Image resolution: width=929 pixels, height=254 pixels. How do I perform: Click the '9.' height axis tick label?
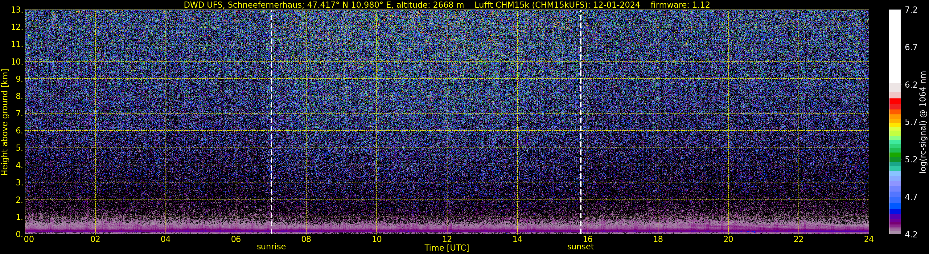(19, 79)
